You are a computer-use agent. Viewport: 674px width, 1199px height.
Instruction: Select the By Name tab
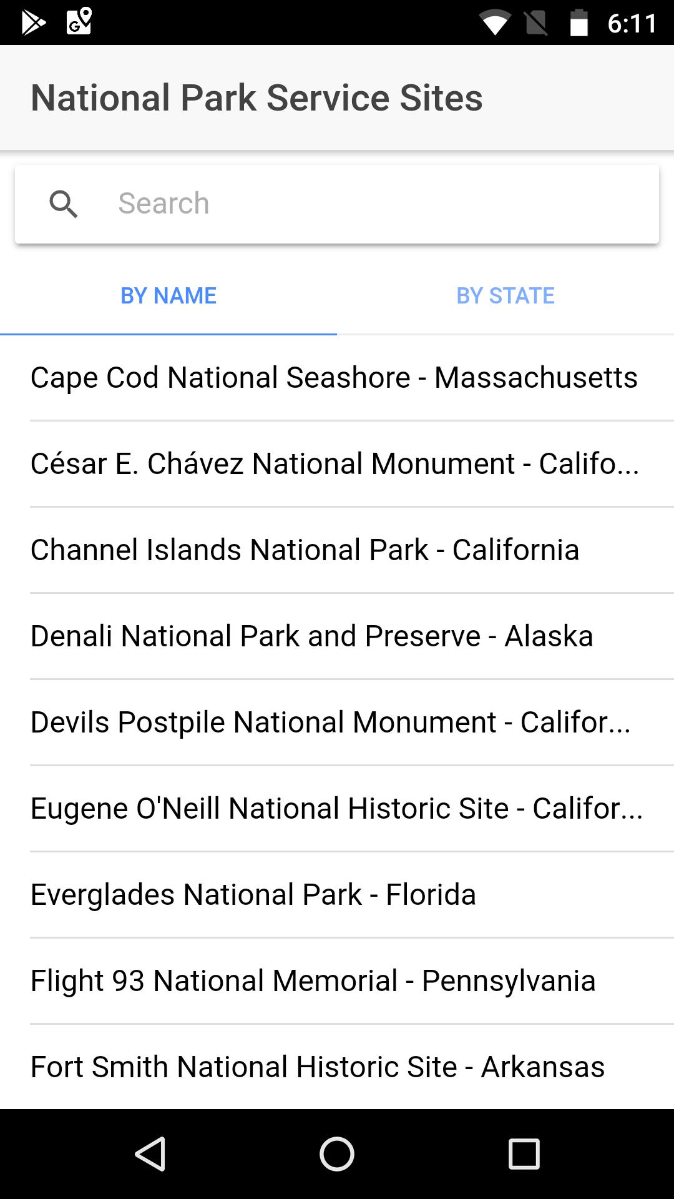[168, 295]
